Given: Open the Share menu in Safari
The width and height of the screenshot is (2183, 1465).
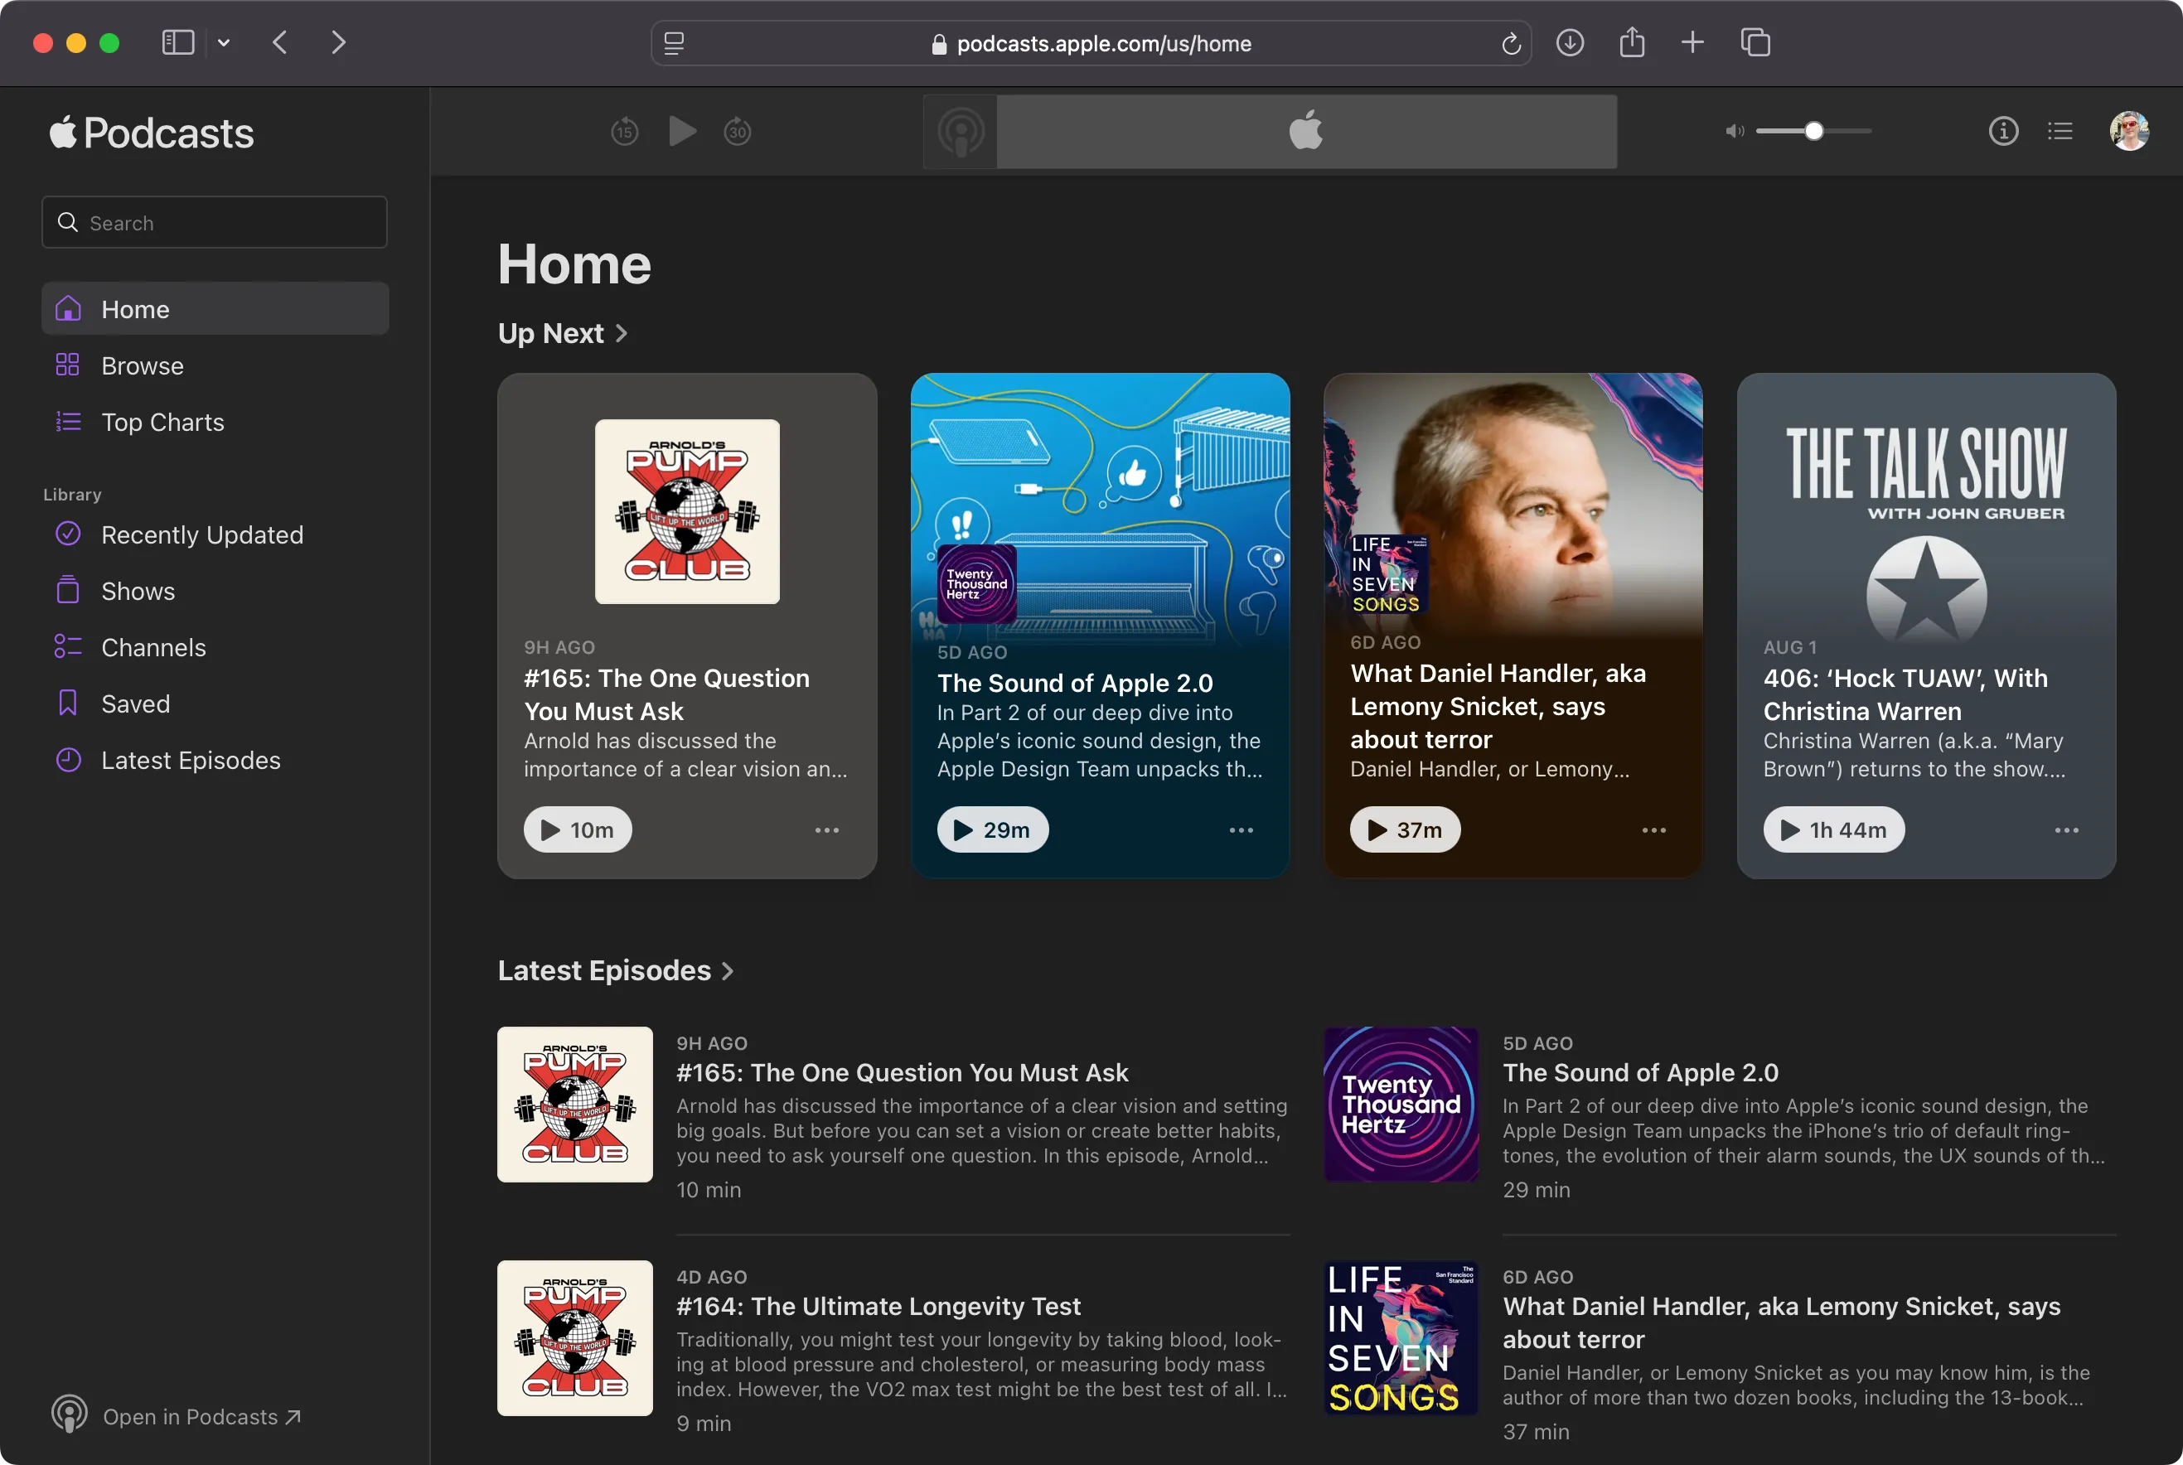Looking at the screenshot, I should click(1632, 42).
